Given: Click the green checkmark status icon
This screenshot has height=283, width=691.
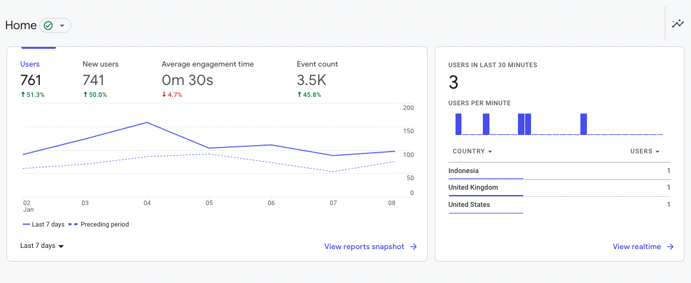Looking at the screenshot, I should pyautogui.click(x=49, y=26).
